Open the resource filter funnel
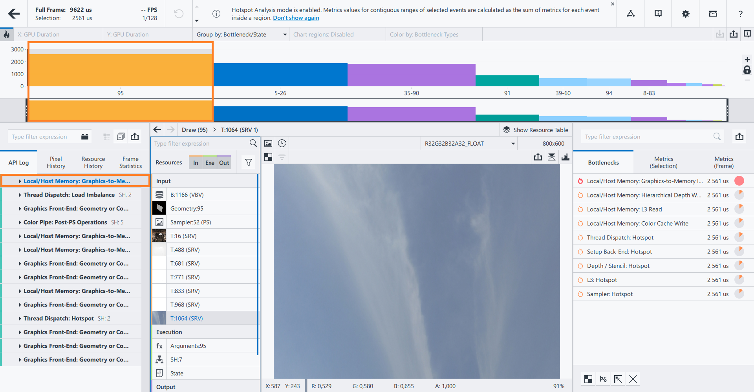The image size is (754, 392). click(x=249, y=162)
